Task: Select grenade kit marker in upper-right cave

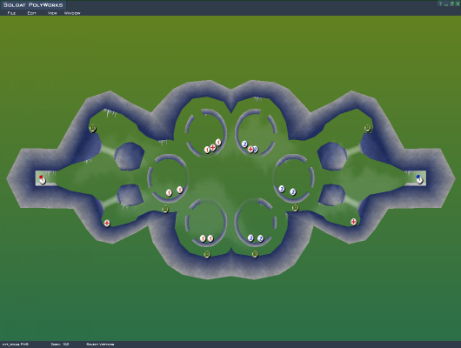Action: (368, 128)
